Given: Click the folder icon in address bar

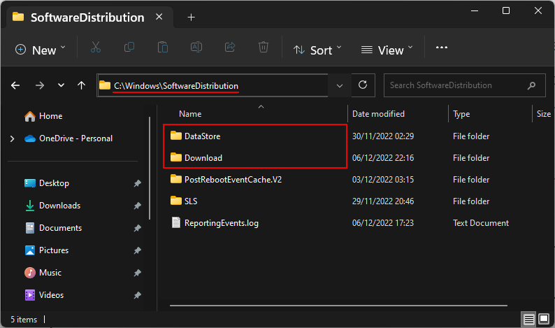Looking at the screenshot, I should 105,85.
